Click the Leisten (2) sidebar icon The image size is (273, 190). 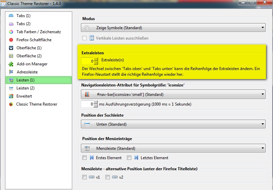coord(11,88)
